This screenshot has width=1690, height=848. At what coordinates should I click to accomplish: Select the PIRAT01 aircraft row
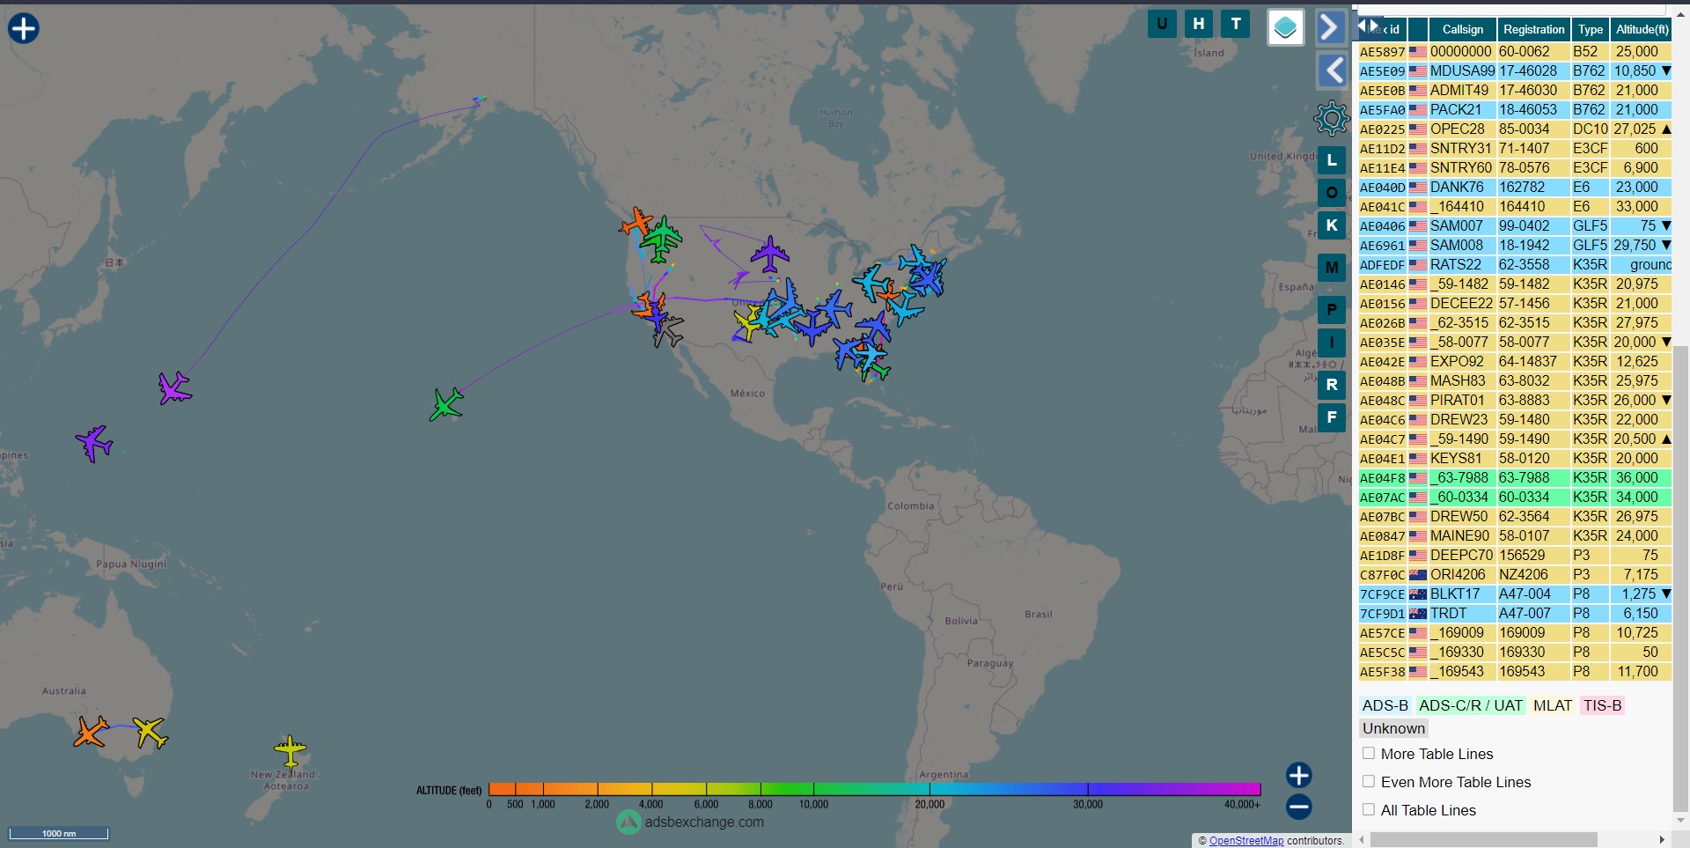click(1515, 400)
